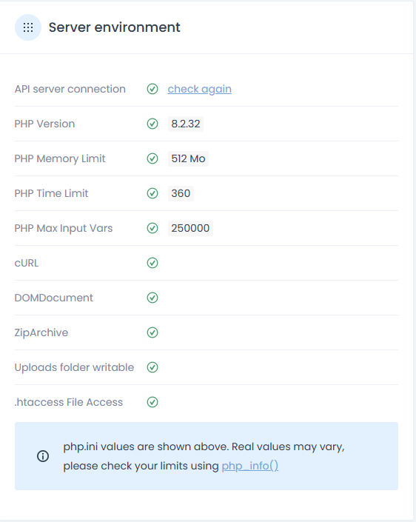Click the info icon in the blue notice
416x522 pixels.
(x=43, y=456)
